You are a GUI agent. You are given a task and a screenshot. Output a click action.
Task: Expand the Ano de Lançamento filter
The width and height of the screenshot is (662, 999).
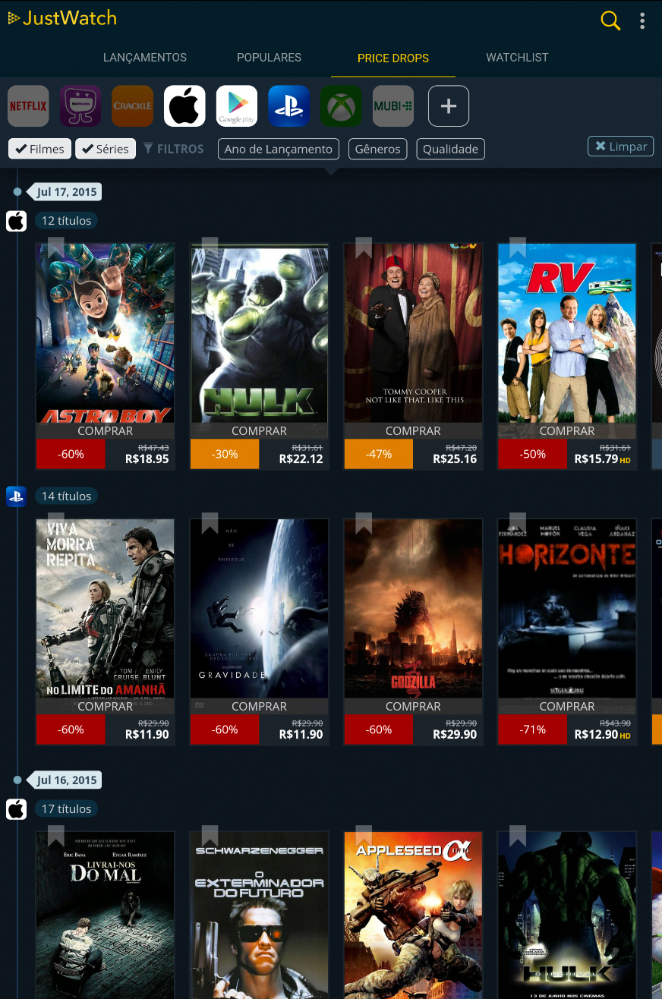tap(279, 149)
